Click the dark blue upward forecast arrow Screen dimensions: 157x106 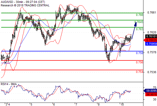click(134, 31)
